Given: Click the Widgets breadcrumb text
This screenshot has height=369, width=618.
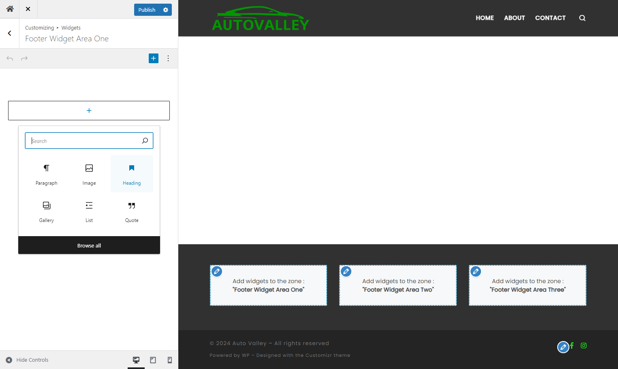Looking at the screenshot, I should click(x=71, y=28).
